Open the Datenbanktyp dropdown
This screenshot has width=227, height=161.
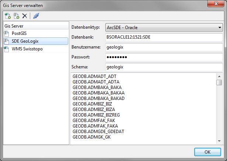(x=164, y=28)
